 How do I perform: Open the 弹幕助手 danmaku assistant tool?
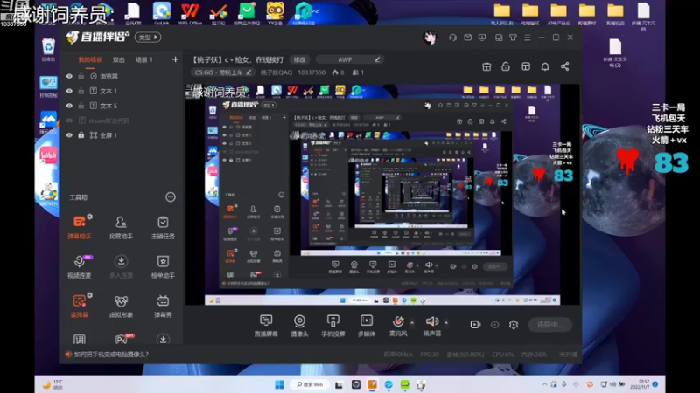80,227
